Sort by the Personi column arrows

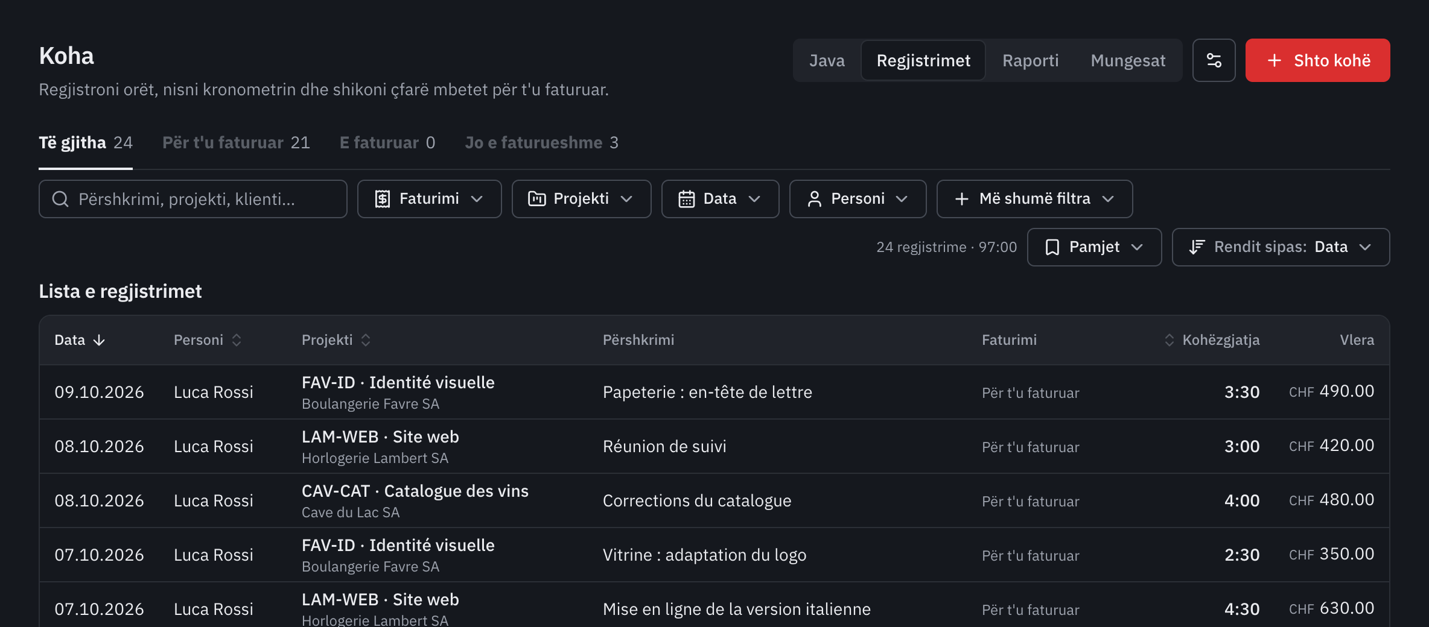click(x=237, y=340)
